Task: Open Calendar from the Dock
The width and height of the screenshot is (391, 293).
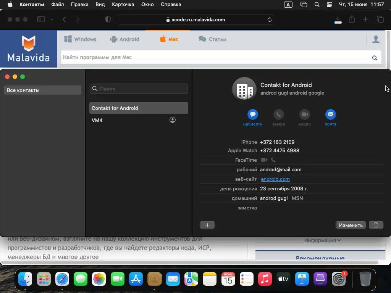Action: tap(228, 279)
